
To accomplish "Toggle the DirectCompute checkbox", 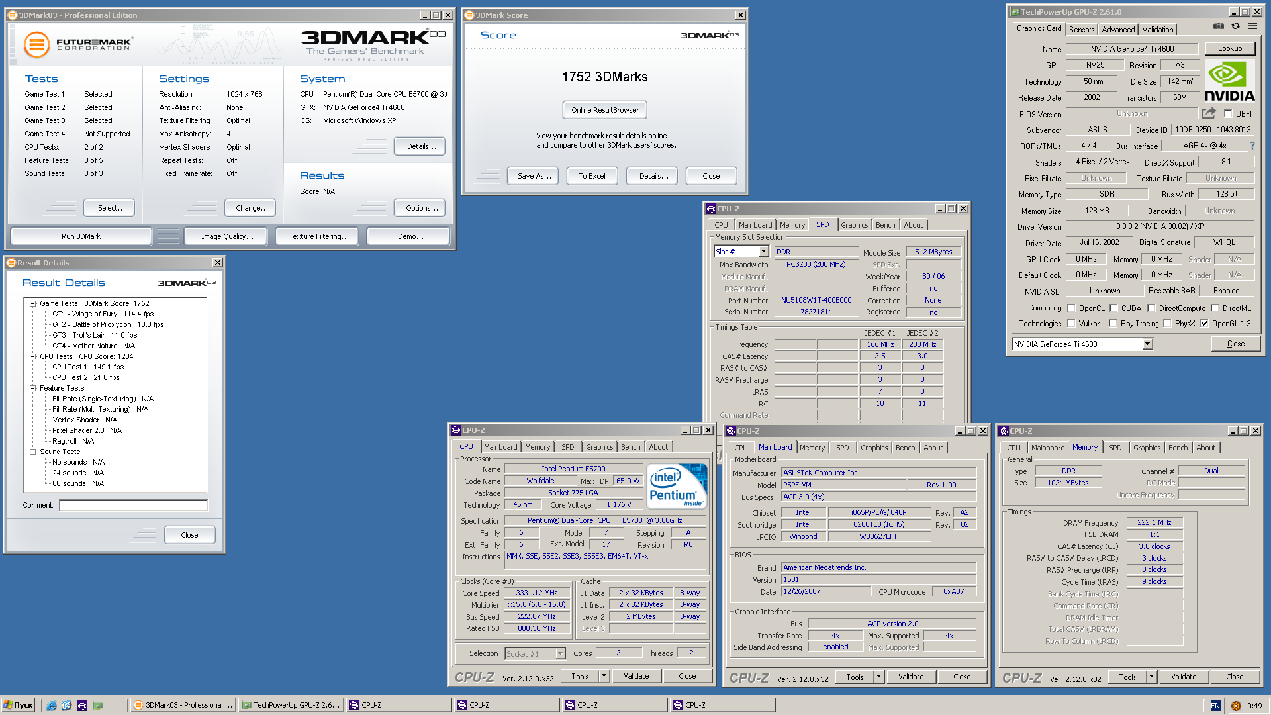I will click(1151, 309).
